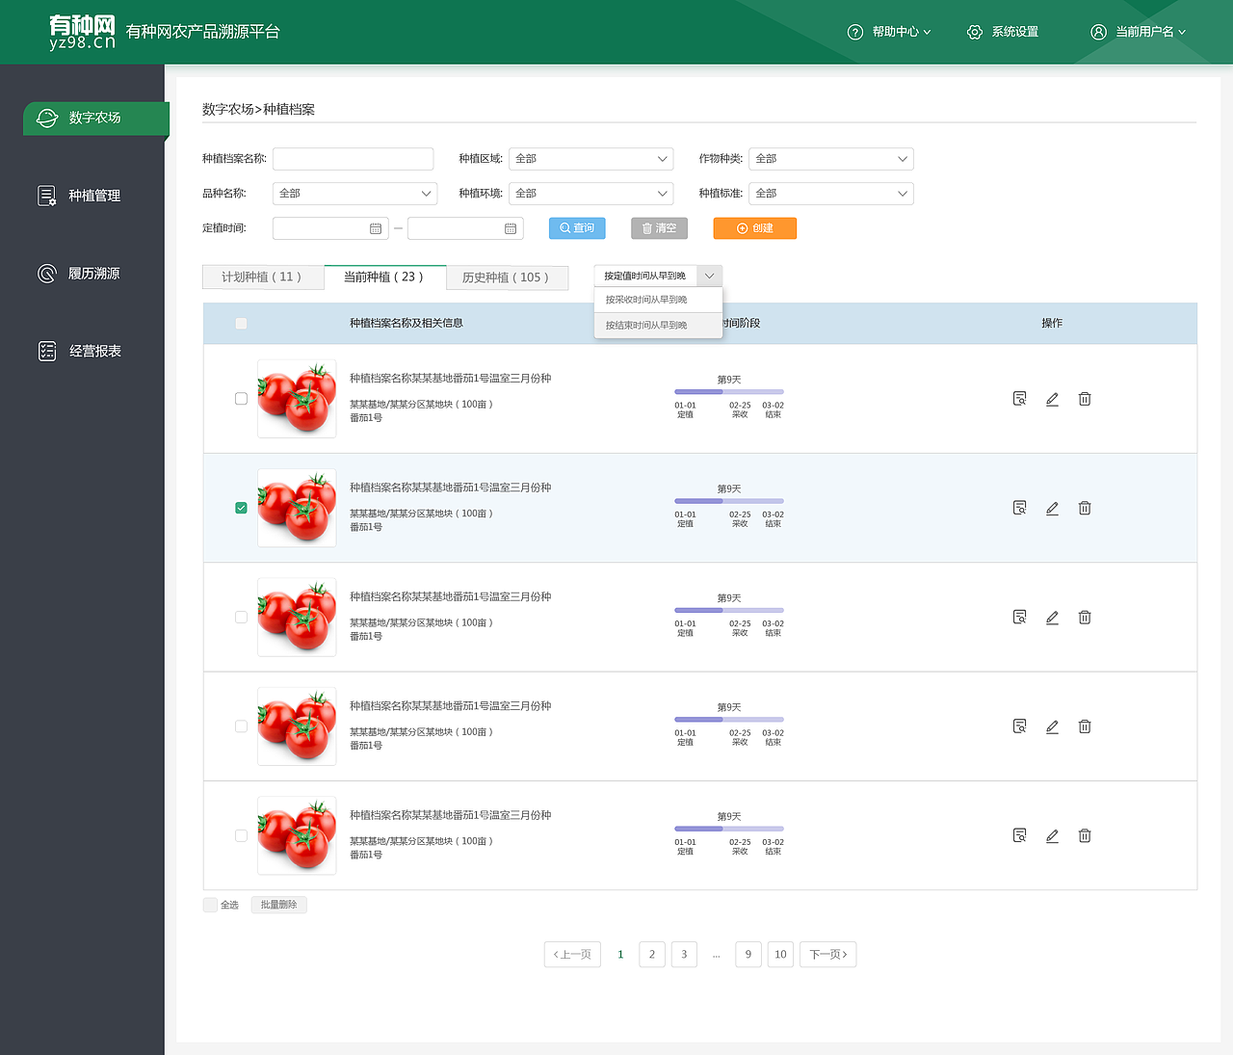Click pencil edit icon in fifth row
Image resolution: width=1233 pixels, height=1055 pixels.
(x=1052, y=835)
